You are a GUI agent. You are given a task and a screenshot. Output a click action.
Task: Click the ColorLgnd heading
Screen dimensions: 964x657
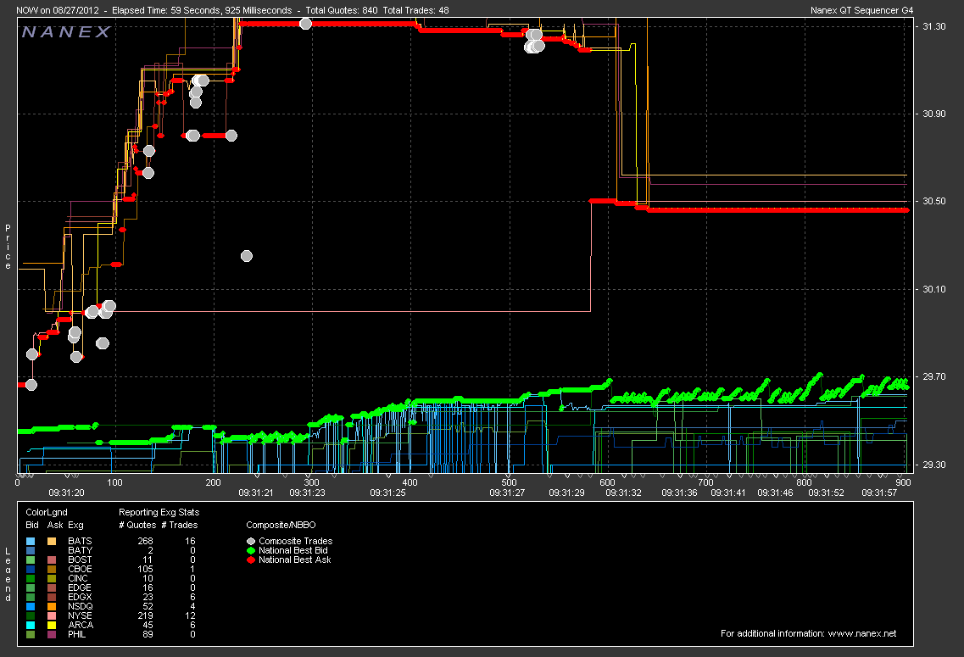pyautogui.click(x=47, y=513)
